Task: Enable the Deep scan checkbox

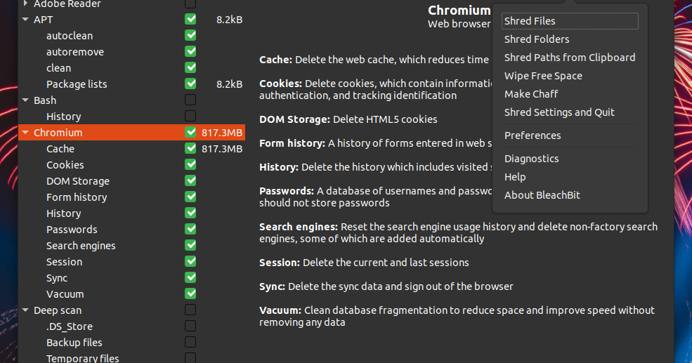Action: (190, 310)
